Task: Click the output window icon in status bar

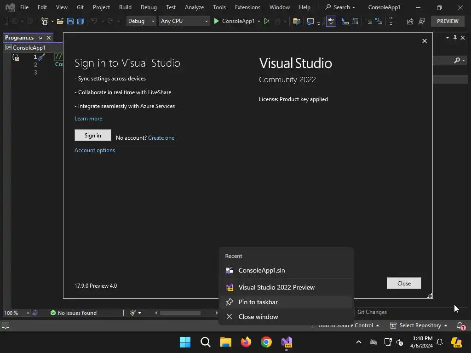Action: [x=6, y=325]
